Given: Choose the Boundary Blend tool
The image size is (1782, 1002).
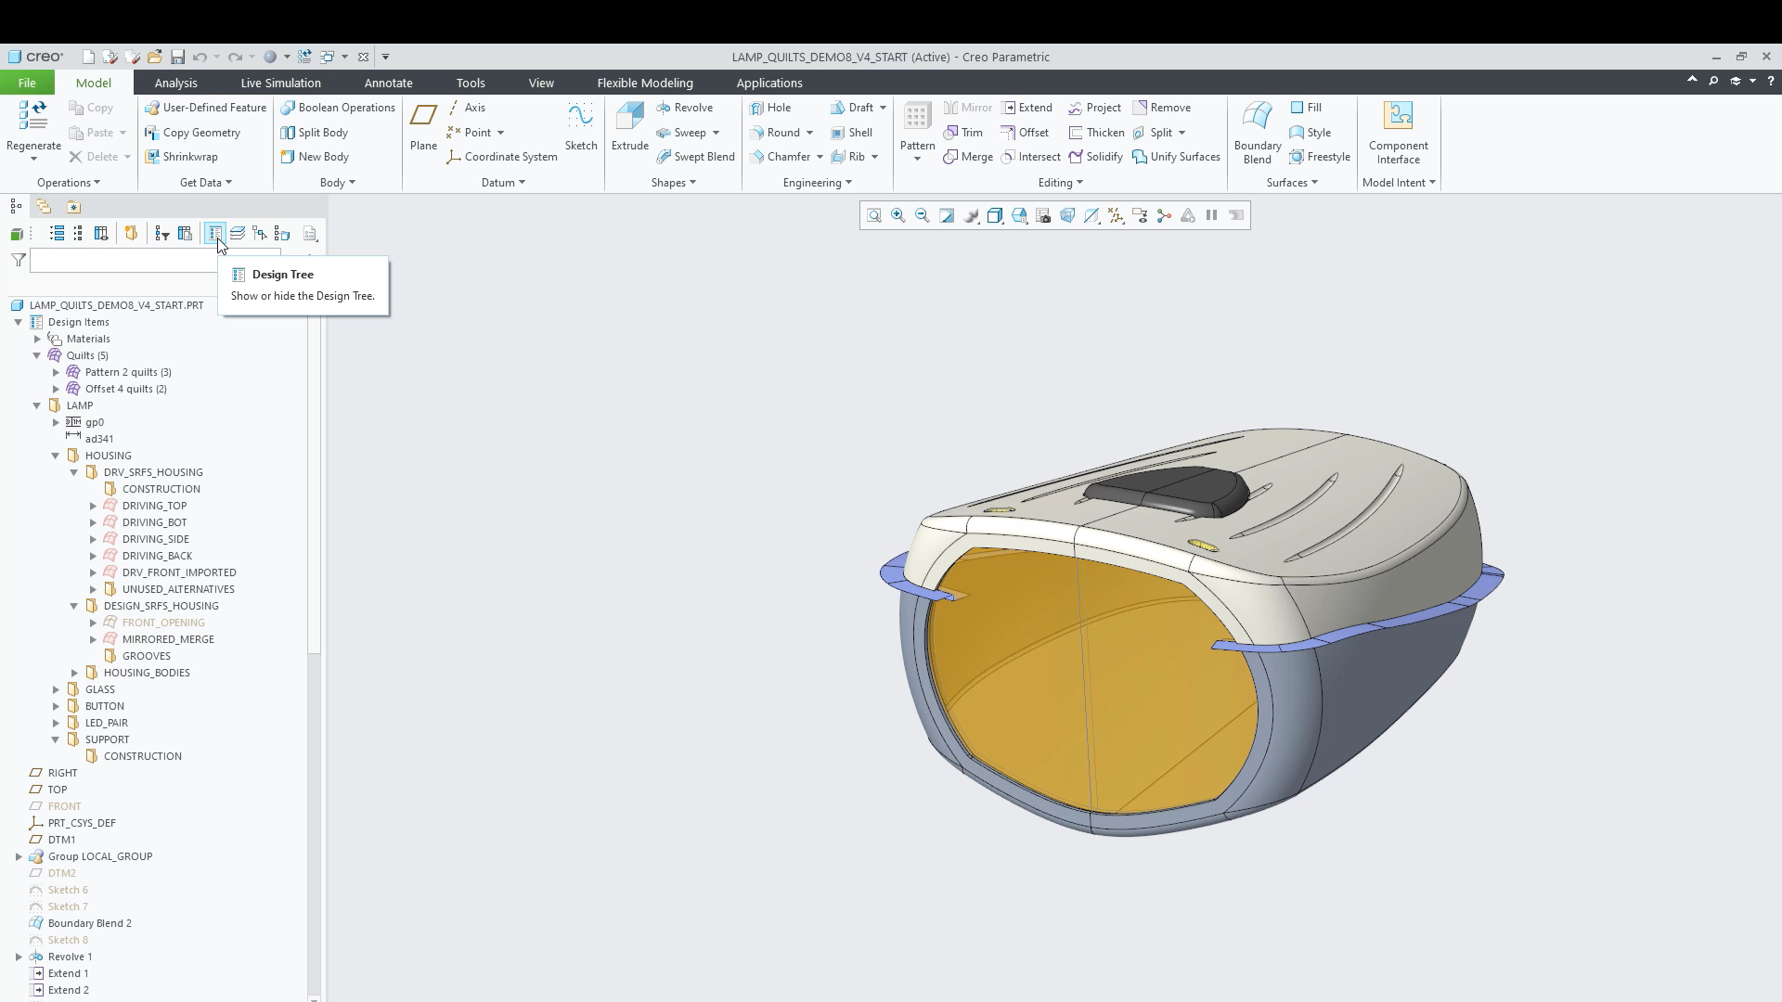Looking at the screenshot, I should (x=1258, y=133).
